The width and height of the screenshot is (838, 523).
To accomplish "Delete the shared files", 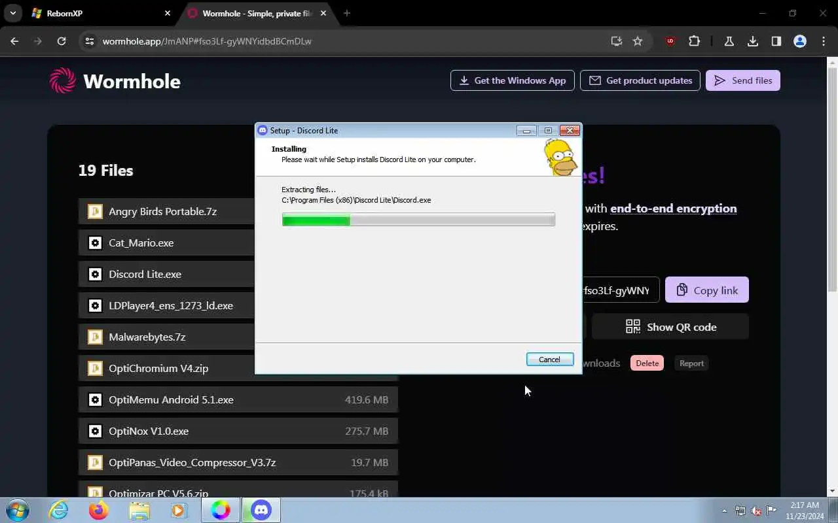I will [x=647, y=363].
